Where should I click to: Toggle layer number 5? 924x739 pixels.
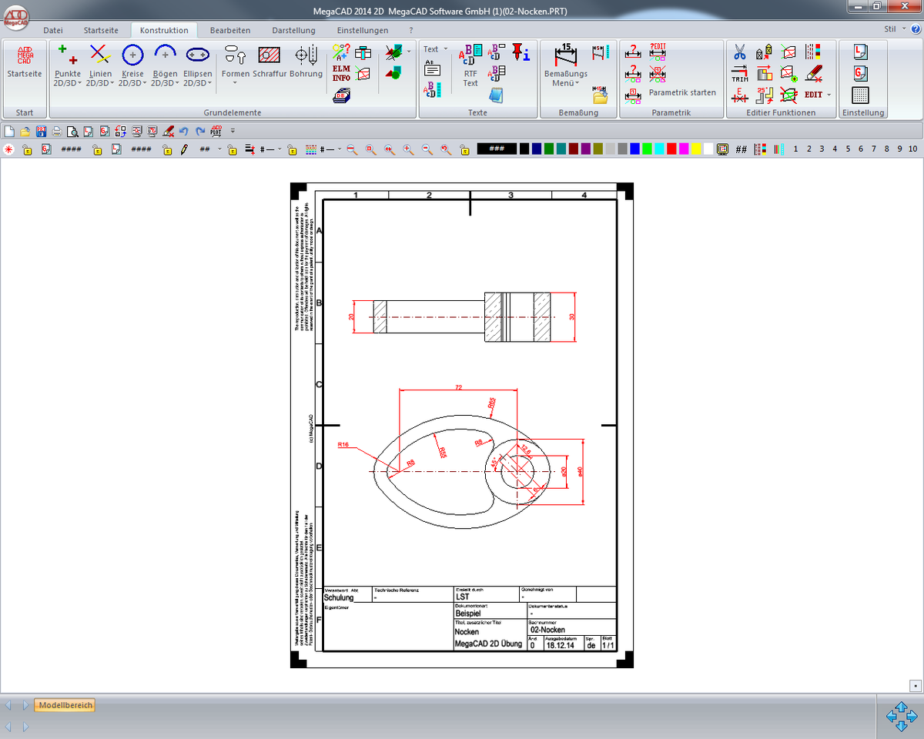[x=848, y=149]
